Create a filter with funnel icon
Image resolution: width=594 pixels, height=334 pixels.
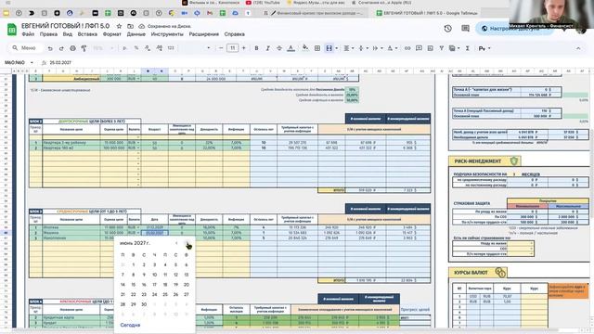click(442, 48)
